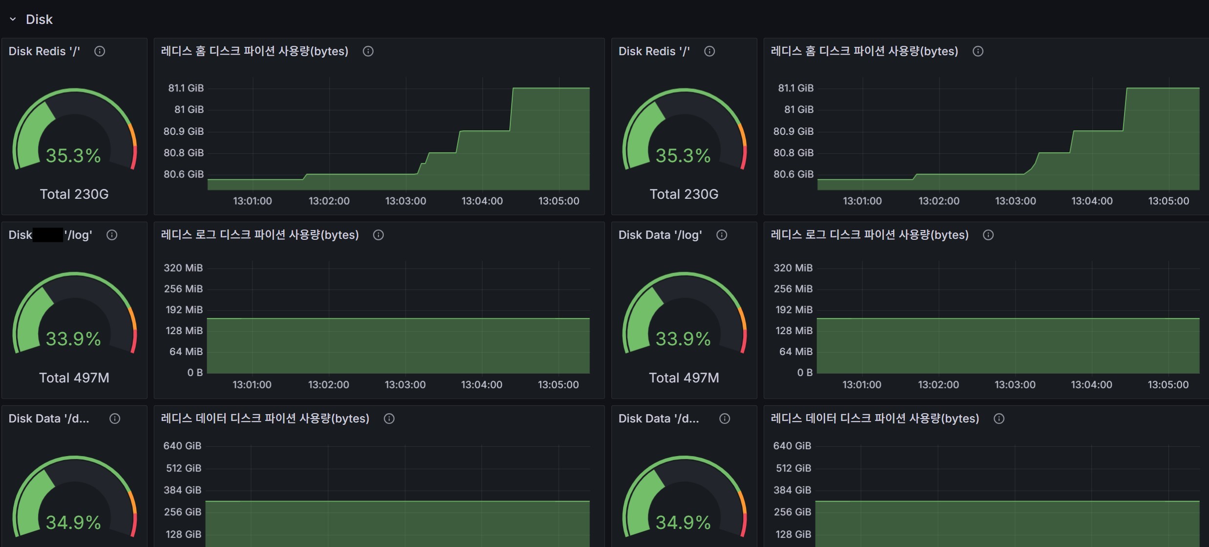Click left 34.9% gauge value

coord(73,522)
